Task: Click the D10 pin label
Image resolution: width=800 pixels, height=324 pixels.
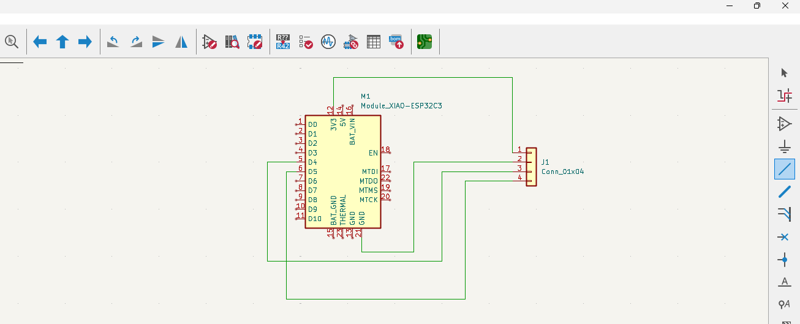Action: pos(315,219)
